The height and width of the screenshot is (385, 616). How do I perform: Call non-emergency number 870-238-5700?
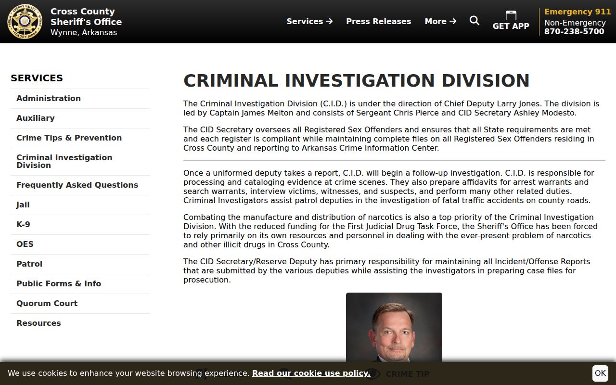pos(574,31)
